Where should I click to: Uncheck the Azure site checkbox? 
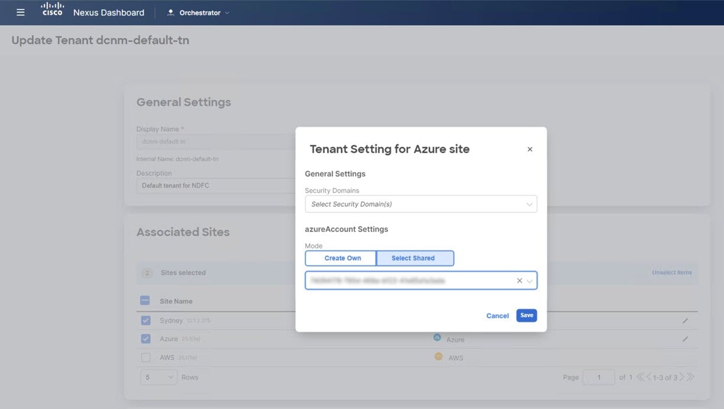pyautogui.click(x=146, y=339)
